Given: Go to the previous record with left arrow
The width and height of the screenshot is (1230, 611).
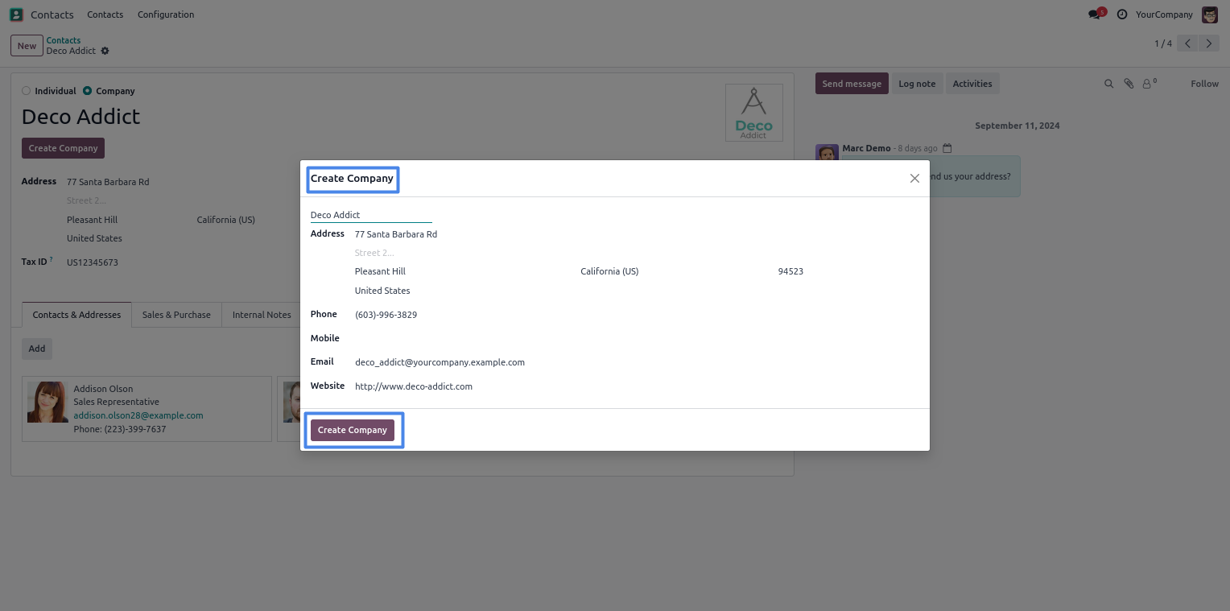Looking at the screenshot, I should [x=1187, y=43].
